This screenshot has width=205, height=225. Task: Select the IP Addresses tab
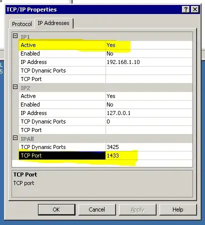click(x=53, y=23)
